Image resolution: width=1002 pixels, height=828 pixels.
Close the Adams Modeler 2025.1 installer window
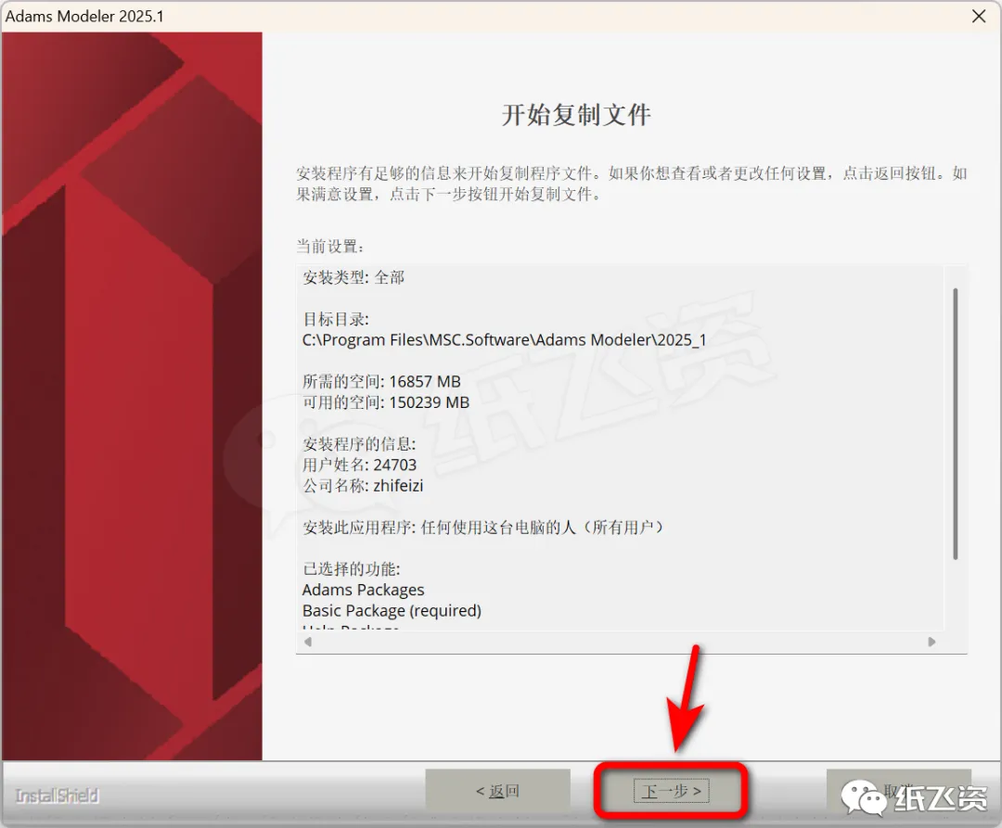(979, 16)
